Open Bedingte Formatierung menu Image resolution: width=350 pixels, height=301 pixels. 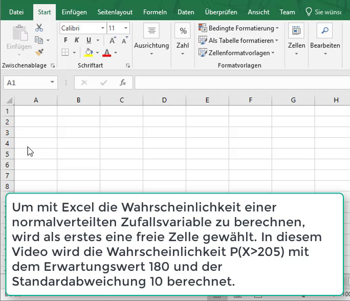(x=238, y=28)
